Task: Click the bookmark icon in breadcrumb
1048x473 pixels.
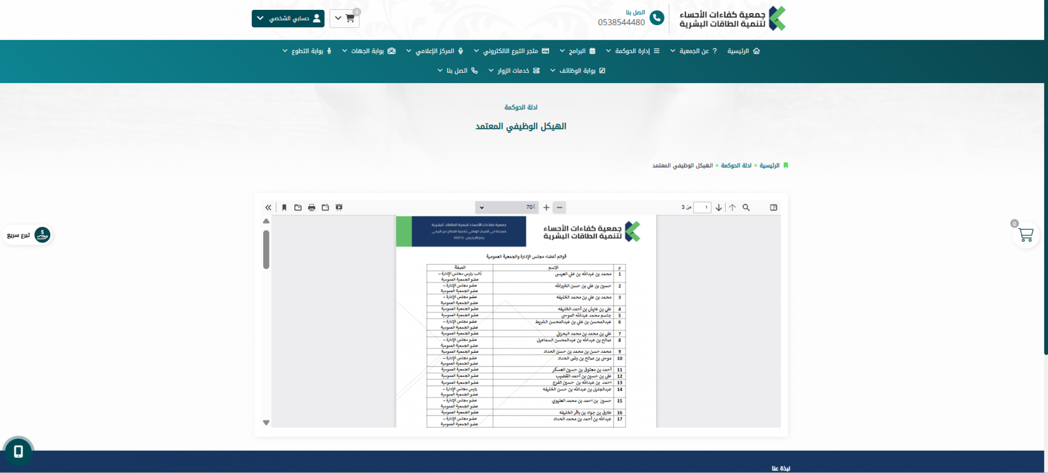Action: click(786, 166)
